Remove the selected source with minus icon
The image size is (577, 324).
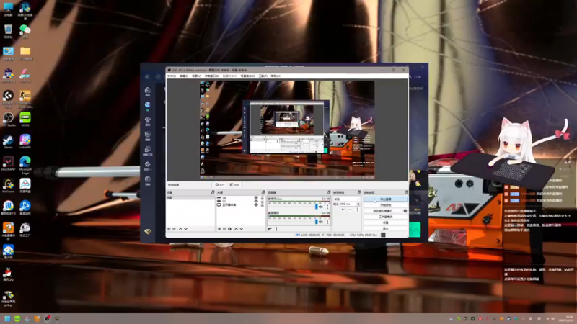pos(224,229)
